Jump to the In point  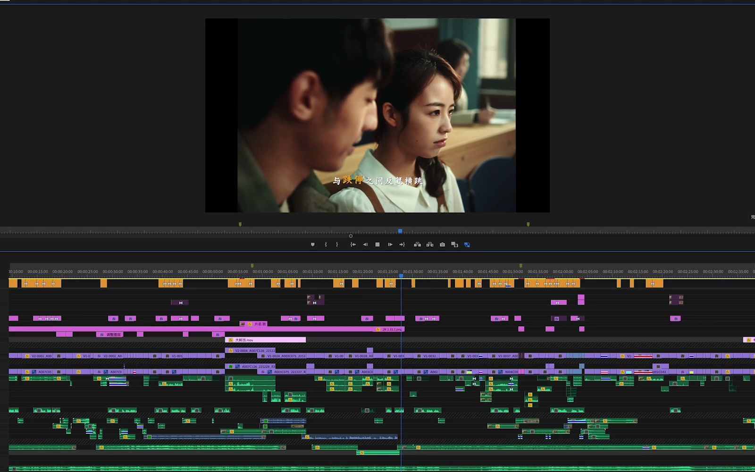(352, 244)
